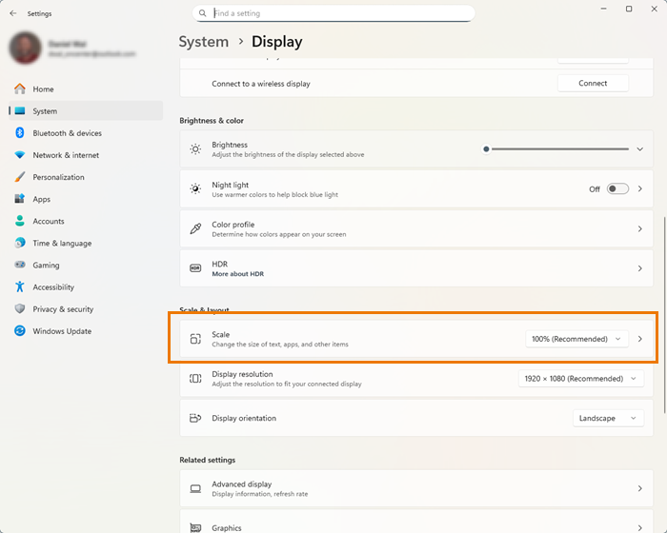Open Night light settings chevron
Viewport: 667px width, 533px height.
pyautogui.click(x=639, y=188)
